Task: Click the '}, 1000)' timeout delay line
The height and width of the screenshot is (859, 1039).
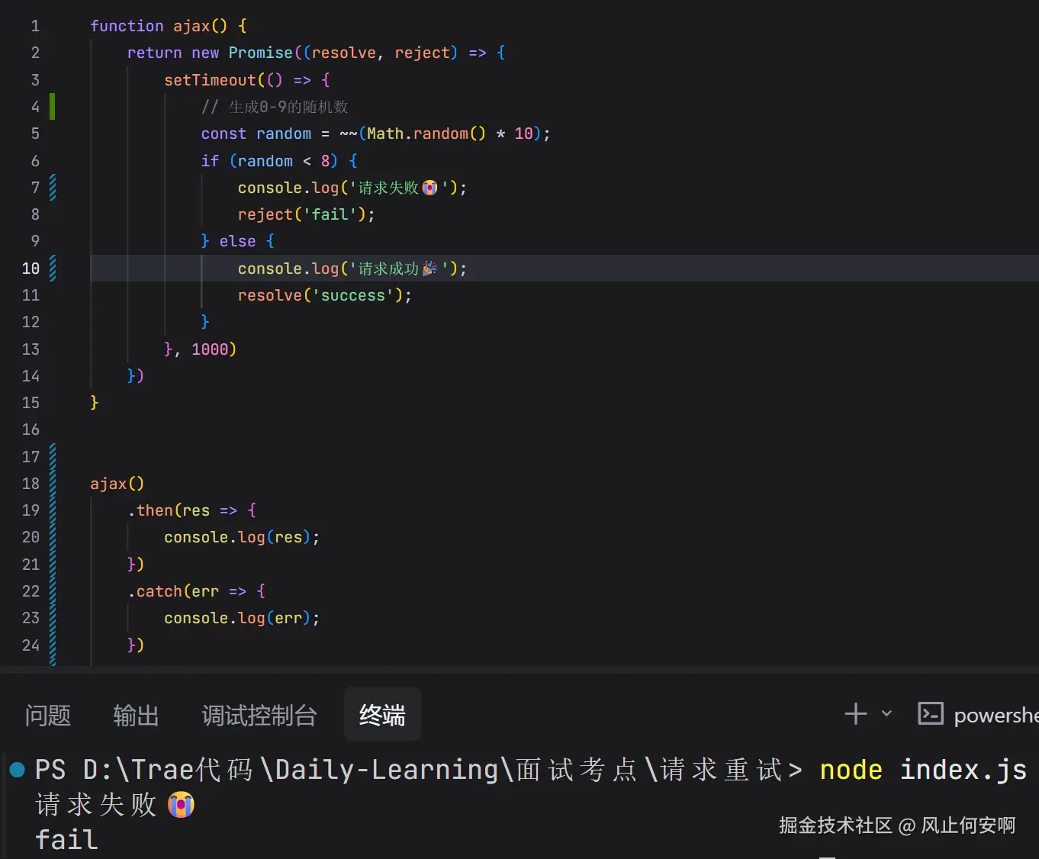Action: click(200, 349)
